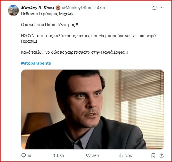Click the share upload arrow icon

162,156
